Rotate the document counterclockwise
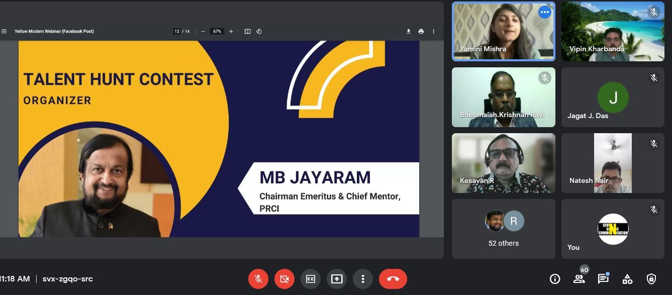The width and height of the screenshot is (672, 295). click(x=259, y=31)
